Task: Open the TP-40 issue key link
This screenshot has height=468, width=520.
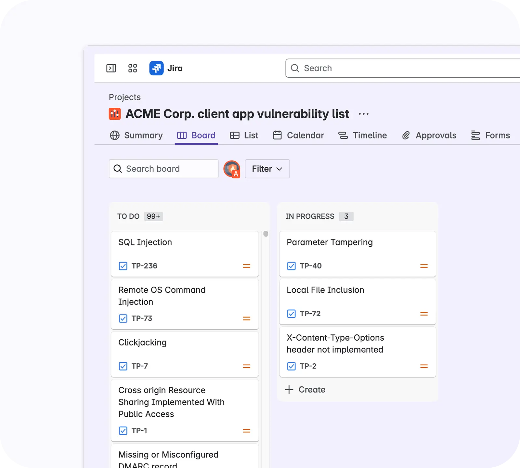Action: click(x=311, y=266)
